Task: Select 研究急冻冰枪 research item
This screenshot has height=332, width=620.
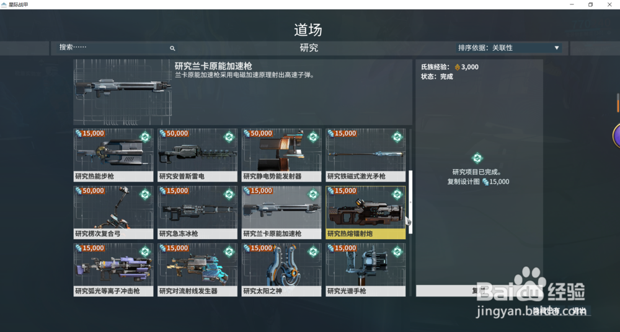Action: (x=197, y=212)
